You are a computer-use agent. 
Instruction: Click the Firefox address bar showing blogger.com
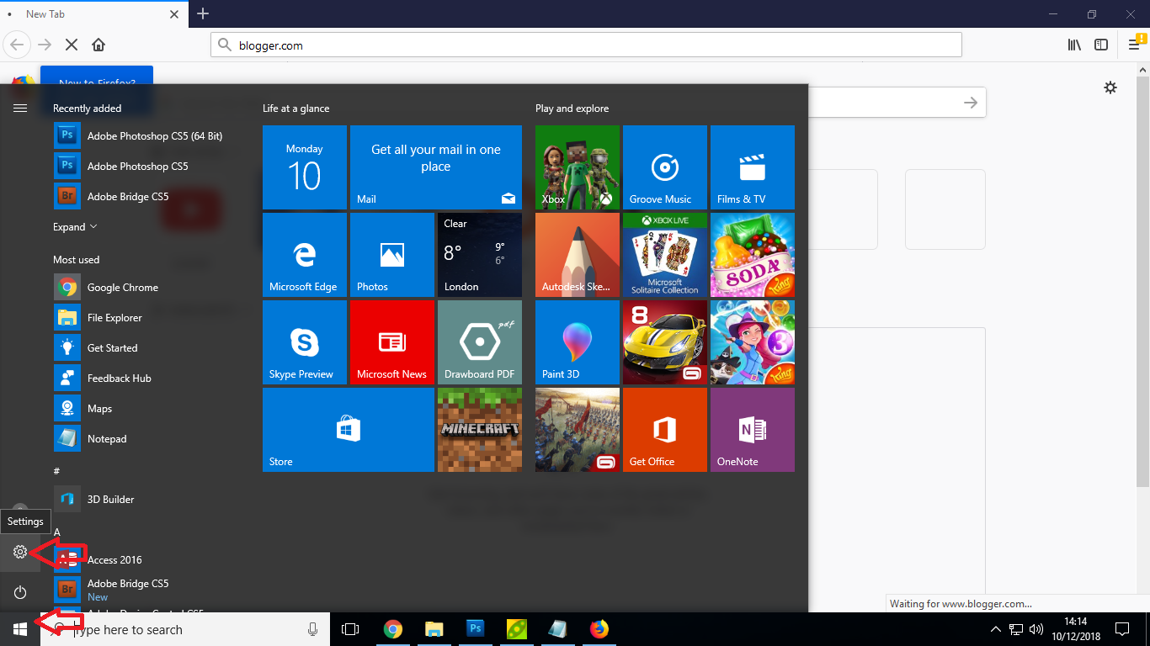tap(586, 45)
